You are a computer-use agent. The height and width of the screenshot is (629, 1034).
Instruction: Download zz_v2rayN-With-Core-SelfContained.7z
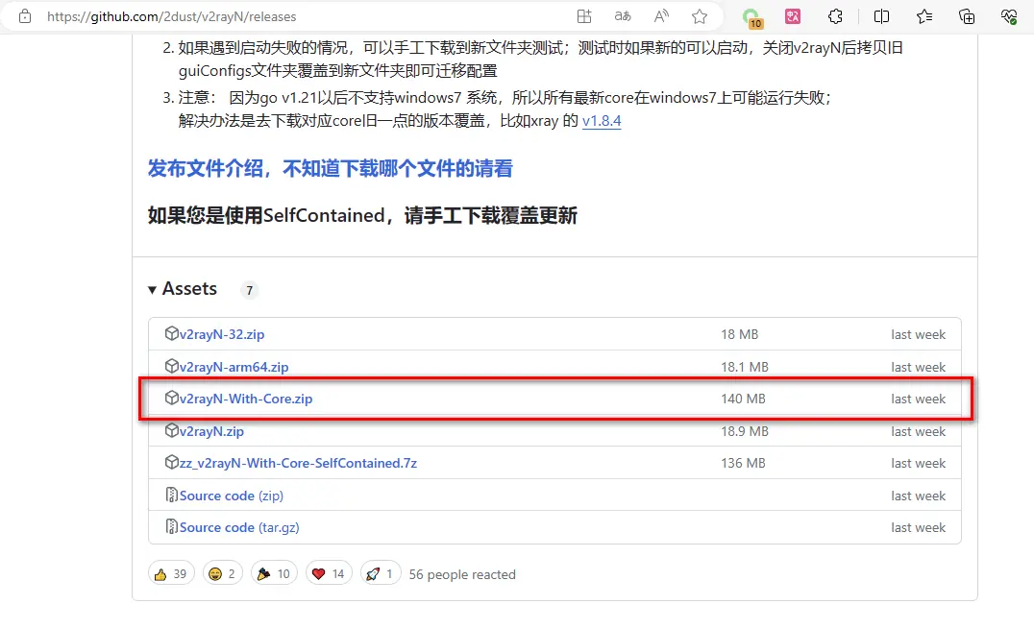[298, 463]
